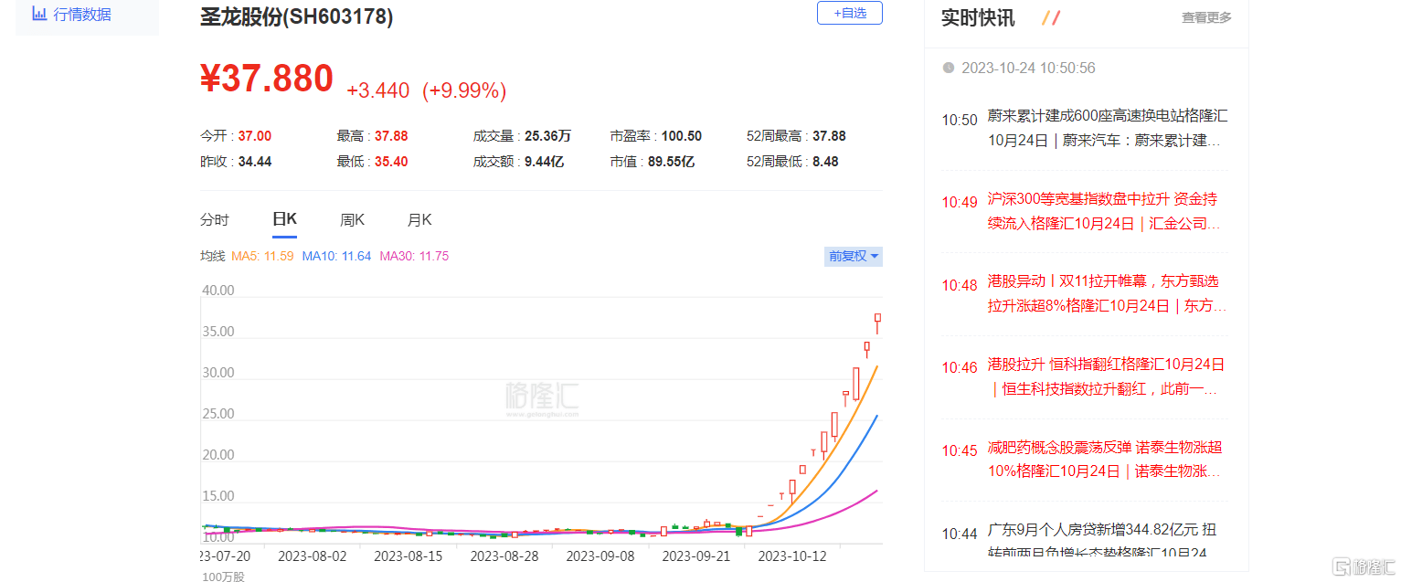Expand the 前复权 dropdown
The image size is (1401, 582).
point(854,257)
